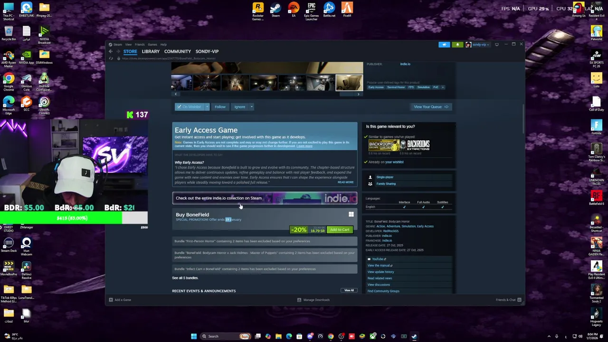Click the Follow button

coord(220,107)
